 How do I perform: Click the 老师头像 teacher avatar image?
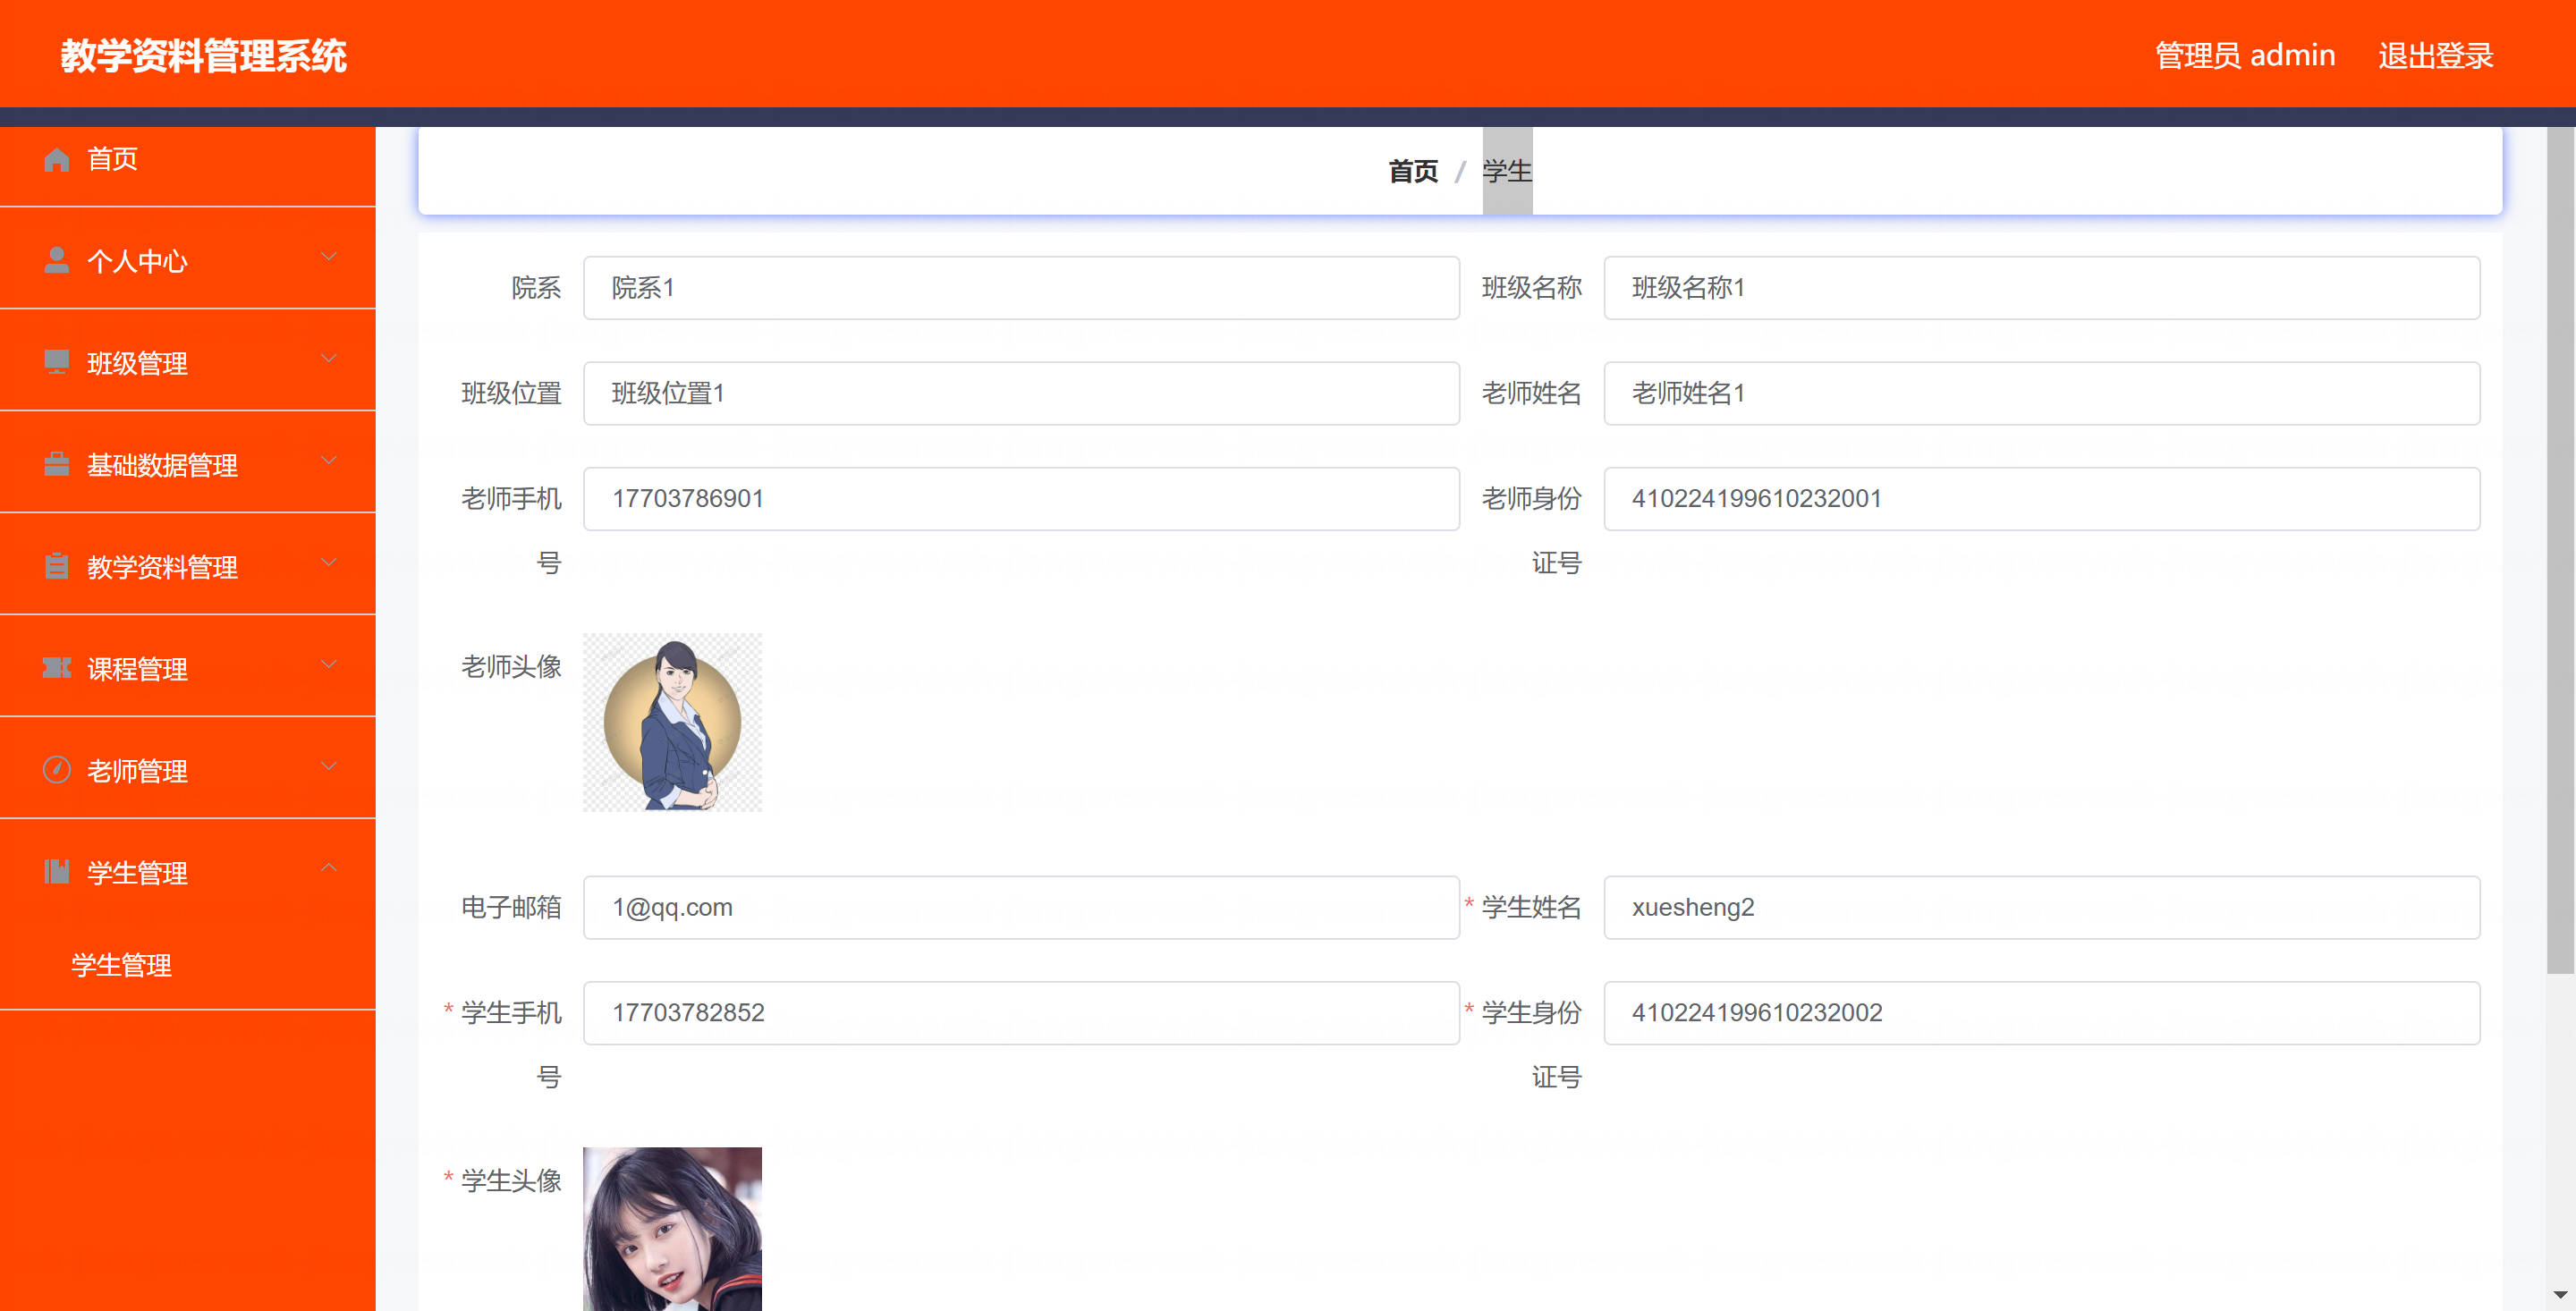click(672, 722)
